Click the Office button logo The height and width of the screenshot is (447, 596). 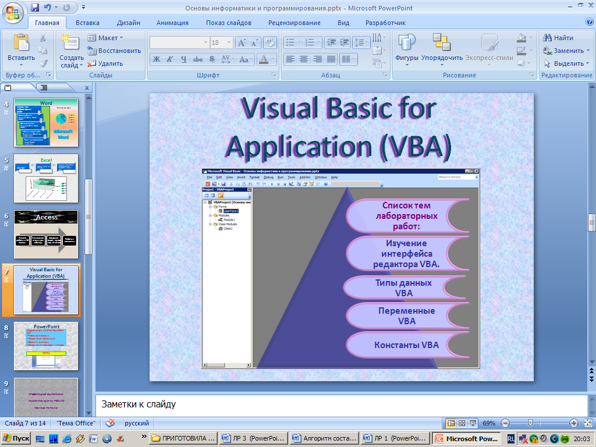pos(13,13)
